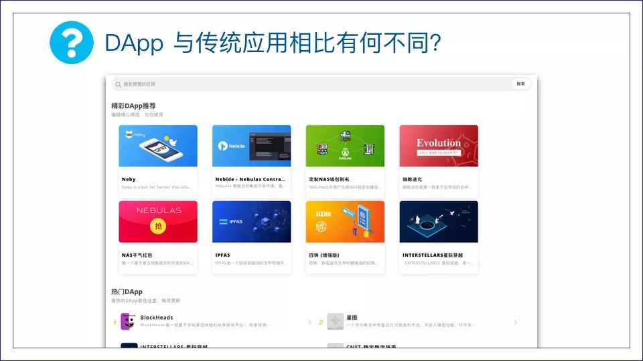643x361 pixels.
Task: Click the "NAS手气红包" title
Action: 137,255
